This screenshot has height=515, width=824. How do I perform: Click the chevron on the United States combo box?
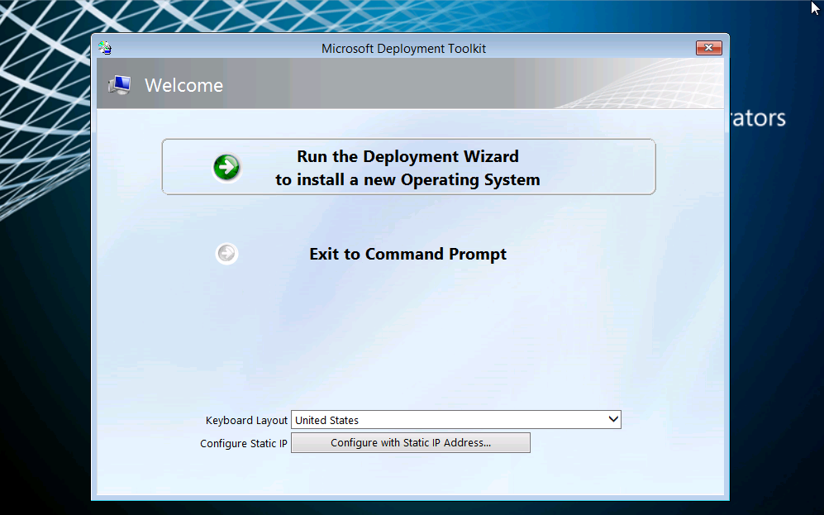[x=613, y=419]
